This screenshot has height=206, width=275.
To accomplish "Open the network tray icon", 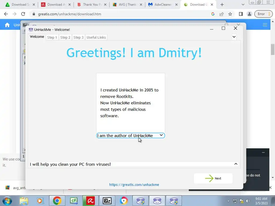I will [x=235, y=201].
